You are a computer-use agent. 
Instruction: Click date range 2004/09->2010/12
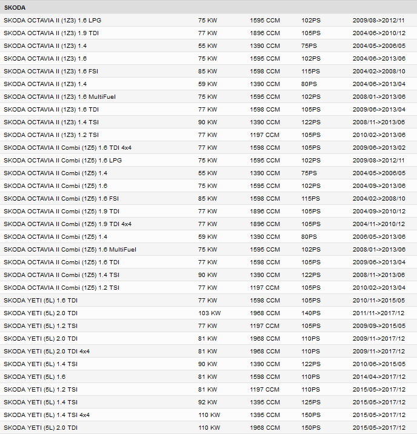379,212
